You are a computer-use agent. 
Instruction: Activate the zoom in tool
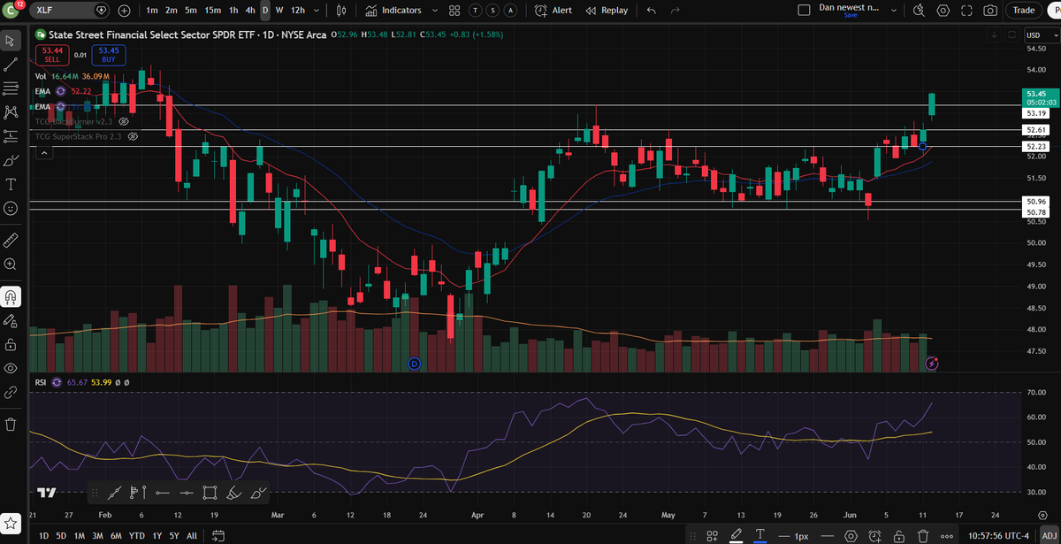(x=11, y=264)
